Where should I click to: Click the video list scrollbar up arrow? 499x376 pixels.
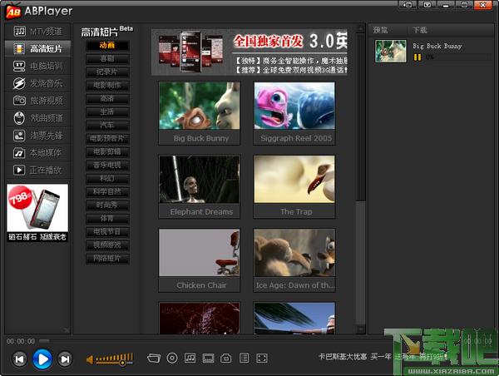361,29
